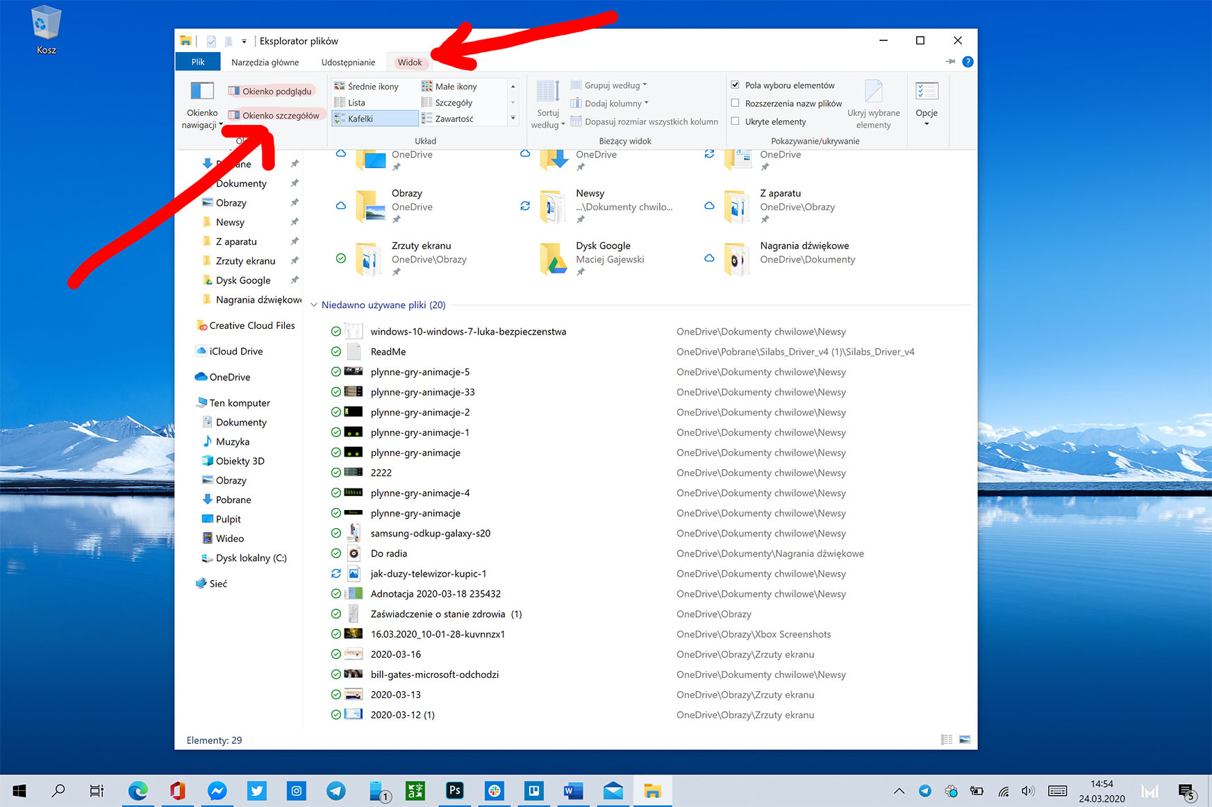This screenshot has height=807, width=1212.
Task: Open the Plik tab
Action: click(198, 62)
